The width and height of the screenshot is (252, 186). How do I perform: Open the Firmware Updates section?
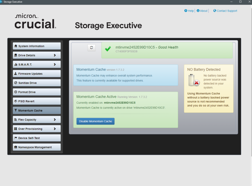click(x=37, y=73)
